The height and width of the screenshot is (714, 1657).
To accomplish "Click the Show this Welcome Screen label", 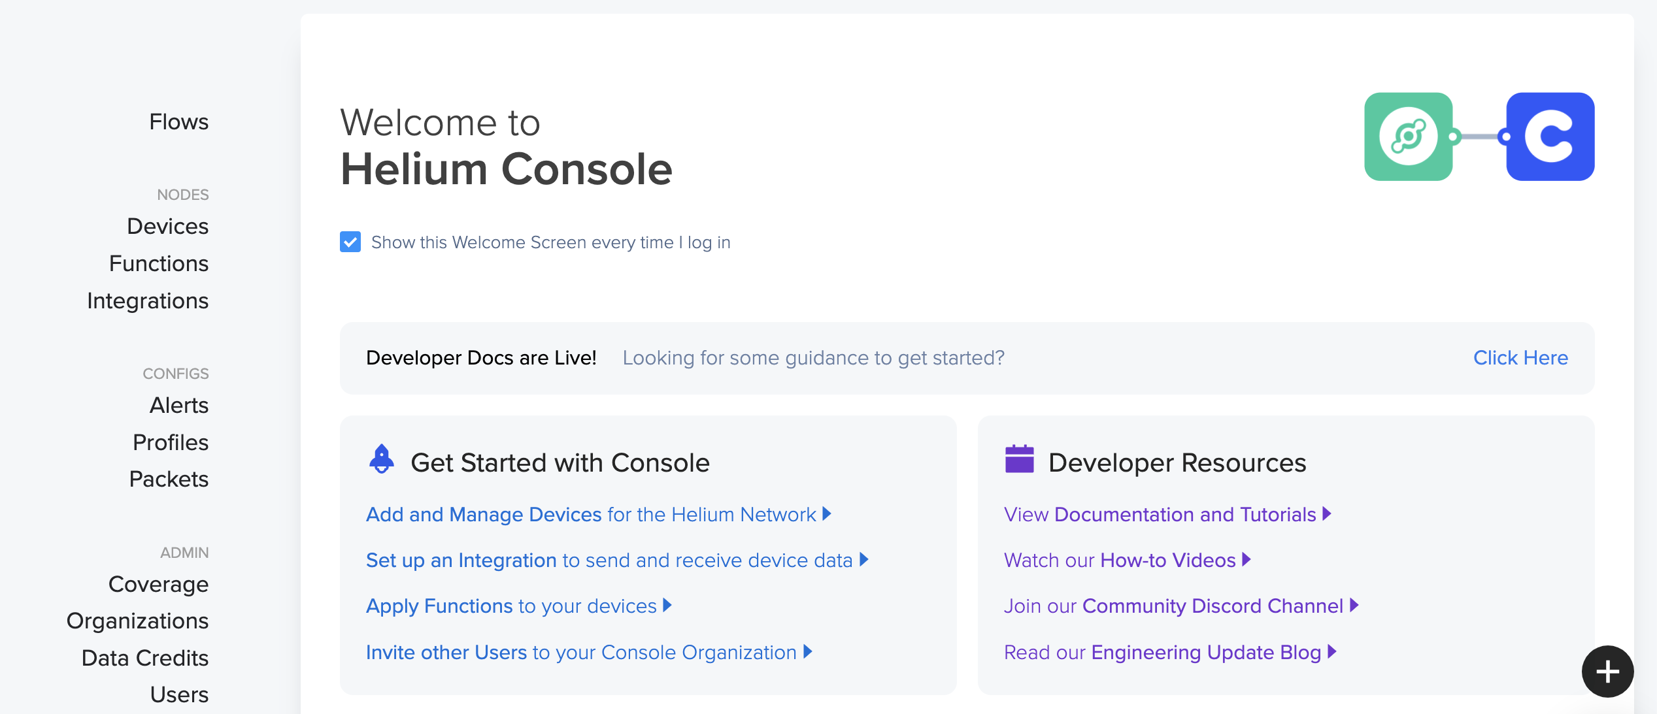I will (x=551, y=242).
